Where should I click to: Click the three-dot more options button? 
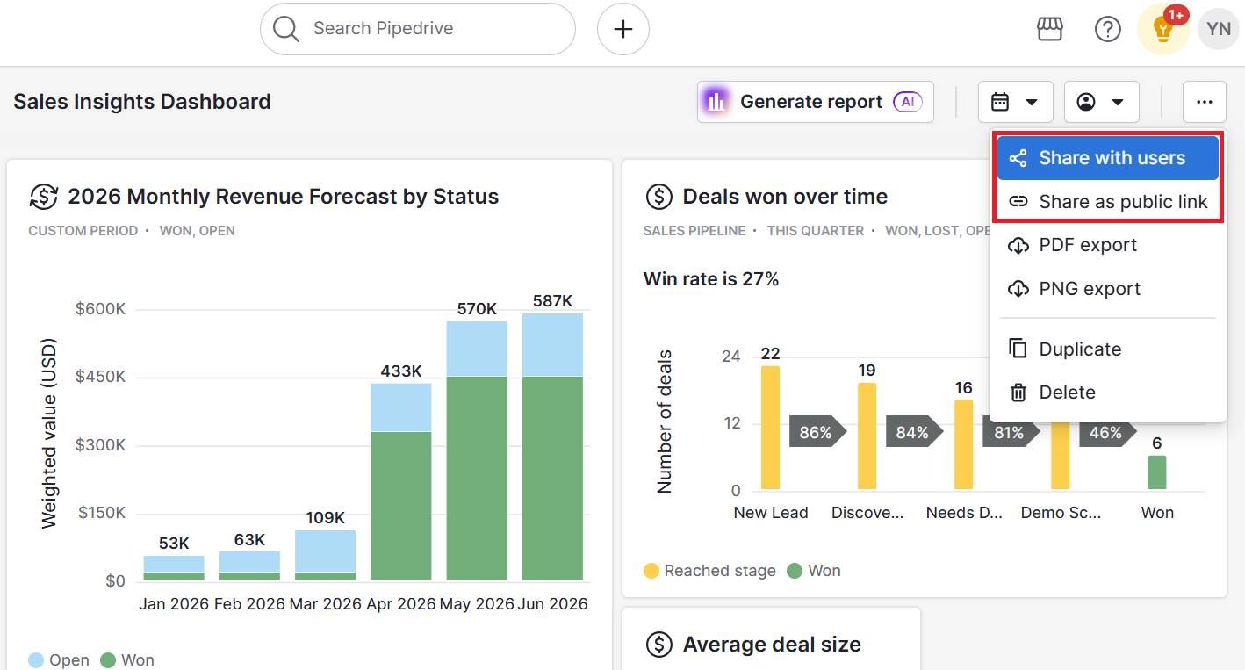coord(1205,102)
